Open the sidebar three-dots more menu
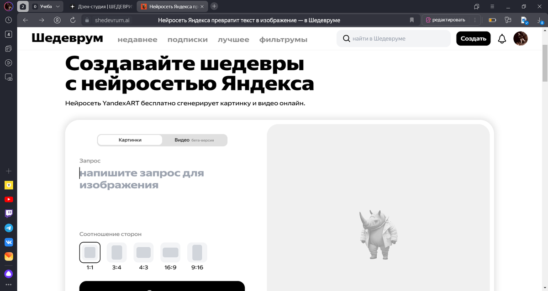The image size is (548, 291). pyautogui.click(x=9, y=285)
